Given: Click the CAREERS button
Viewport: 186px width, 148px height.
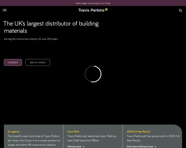Looking at the screenshot, I should tap(13, 62).
